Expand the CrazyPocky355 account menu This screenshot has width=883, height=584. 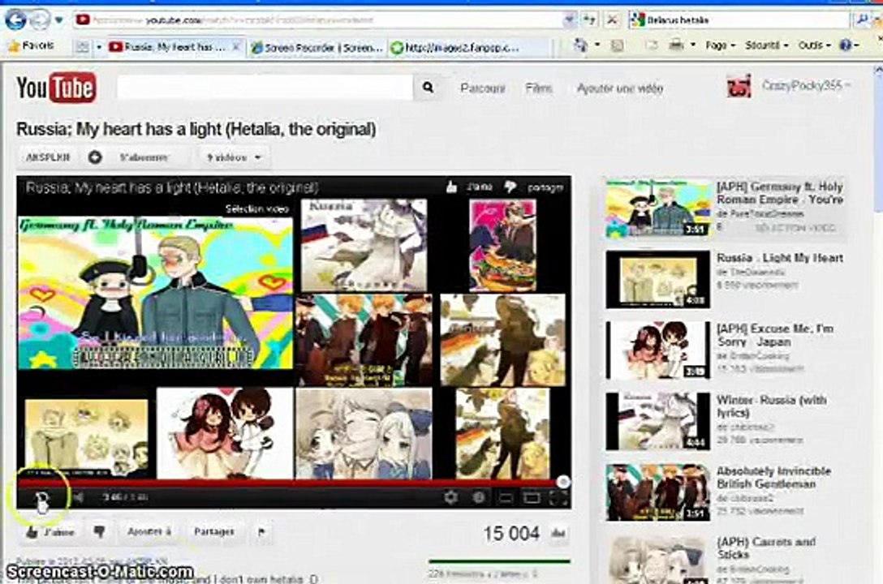(805, 85)
